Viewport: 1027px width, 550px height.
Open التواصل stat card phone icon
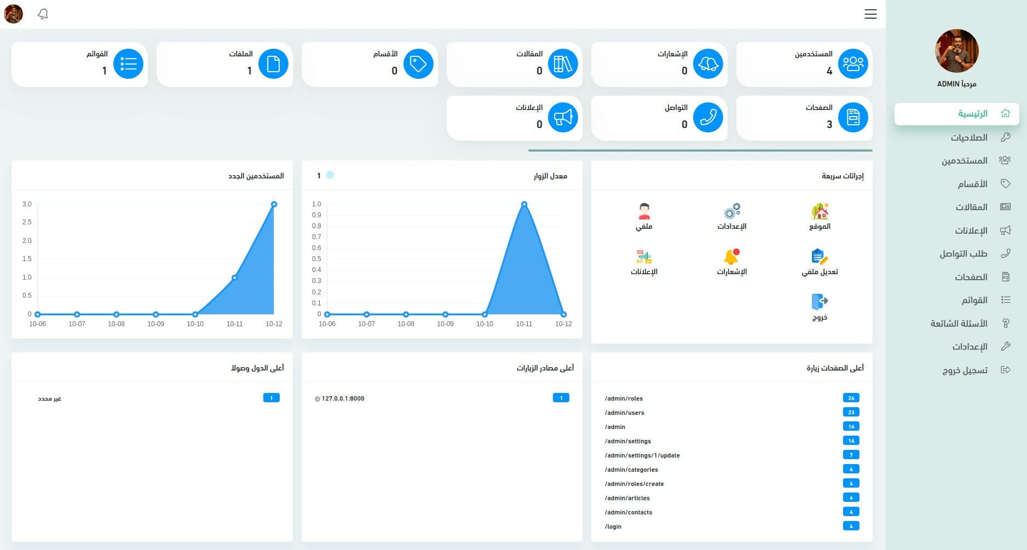pos(708,117)
